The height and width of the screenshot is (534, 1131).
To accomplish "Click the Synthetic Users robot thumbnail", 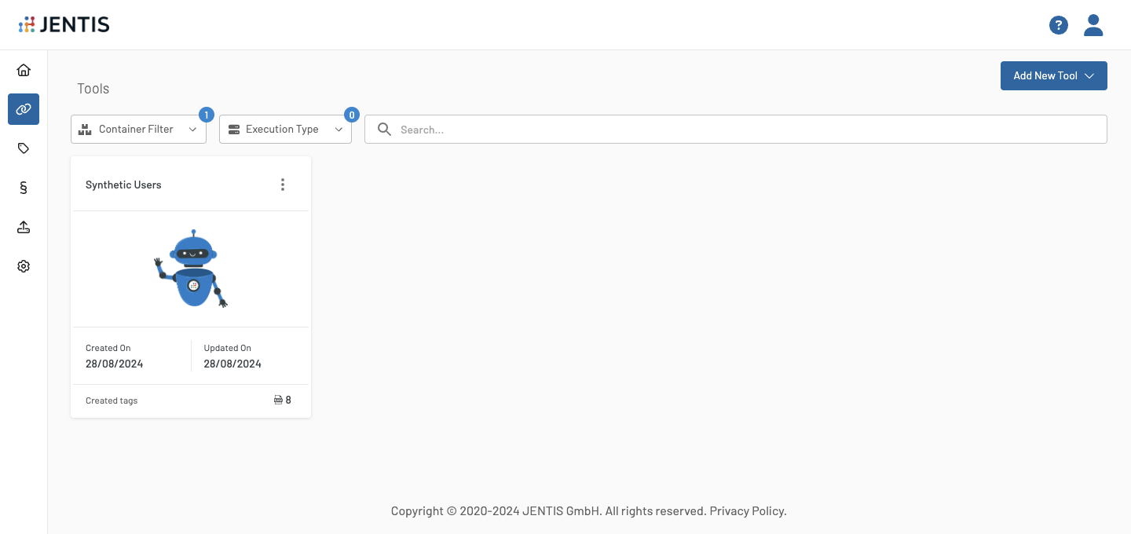I will 192,269.
